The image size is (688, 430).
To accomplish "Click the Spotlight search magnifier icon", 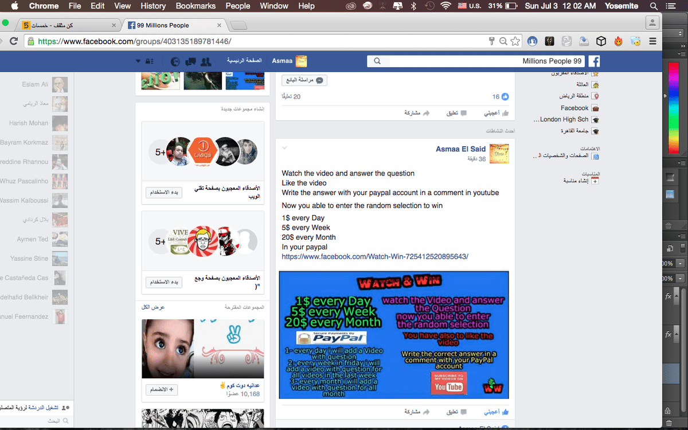I will coord(654,6).
